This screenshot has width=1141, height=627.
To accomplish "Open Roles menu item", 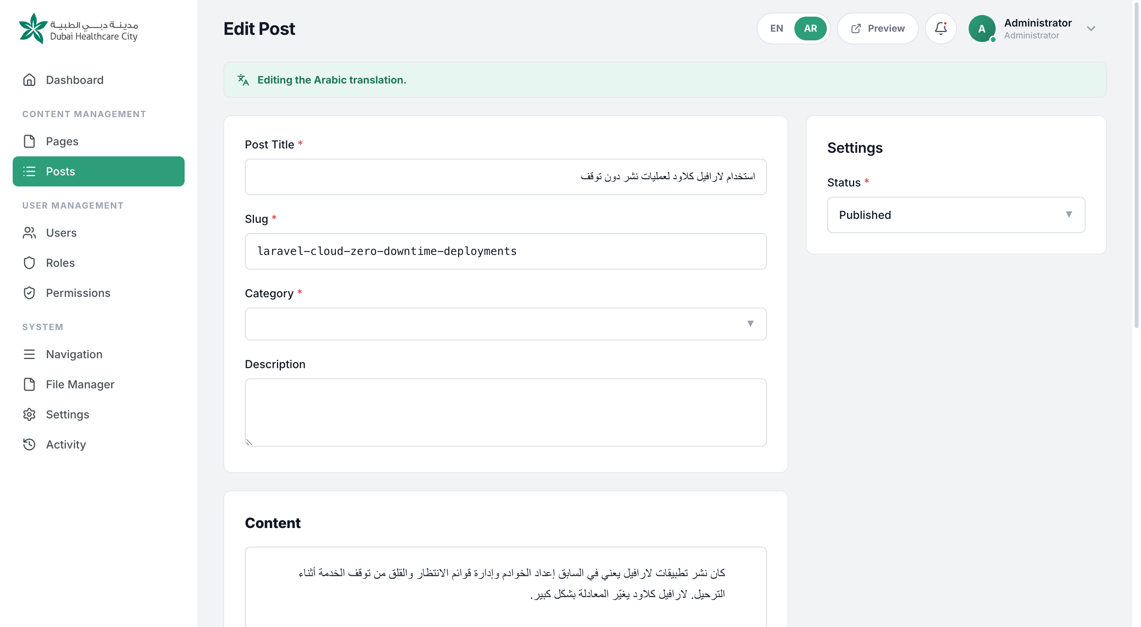I will [x=99, y=263].
